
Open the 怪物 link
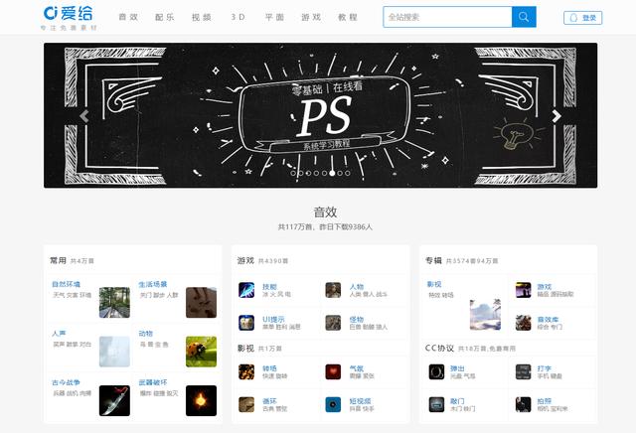tap(357, 319)
